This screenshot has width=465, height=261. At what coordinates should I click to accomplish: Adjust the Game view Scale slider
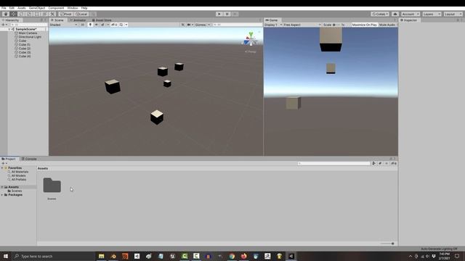coord(336,25)
